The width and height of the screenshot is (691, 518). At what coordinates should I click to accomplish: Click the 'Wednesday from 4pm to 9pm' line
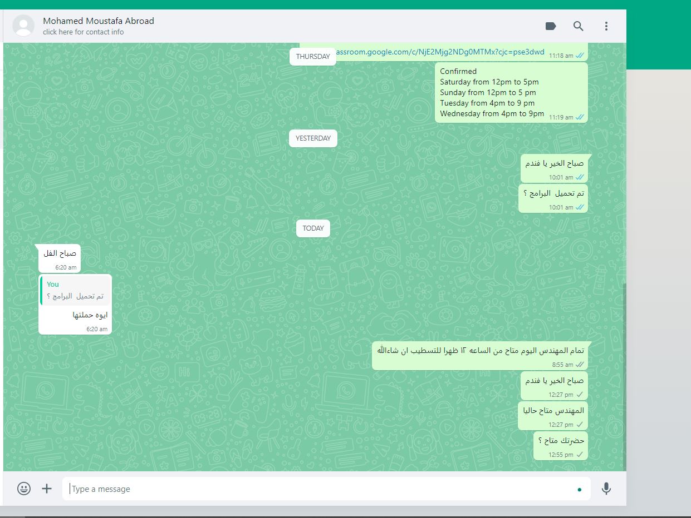(x=492, y=113)
